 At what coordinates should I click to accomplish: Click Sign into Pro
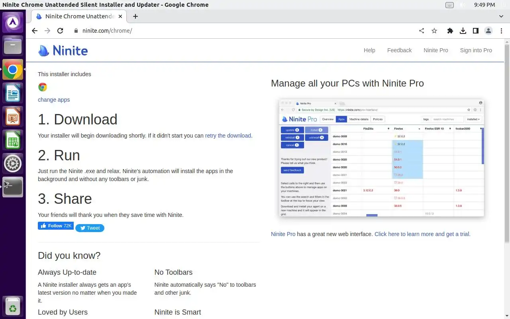476,50
